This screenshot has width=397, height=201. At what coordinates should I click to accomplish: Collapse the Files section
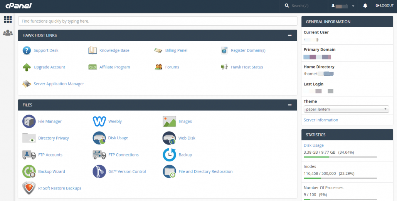click(x=289, y=105)
